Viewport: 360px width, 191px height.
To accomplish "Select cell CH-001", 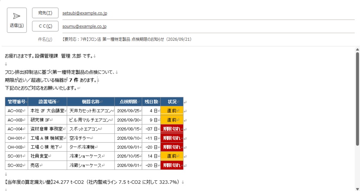I will pyautogui.click(x=17, y=138).
